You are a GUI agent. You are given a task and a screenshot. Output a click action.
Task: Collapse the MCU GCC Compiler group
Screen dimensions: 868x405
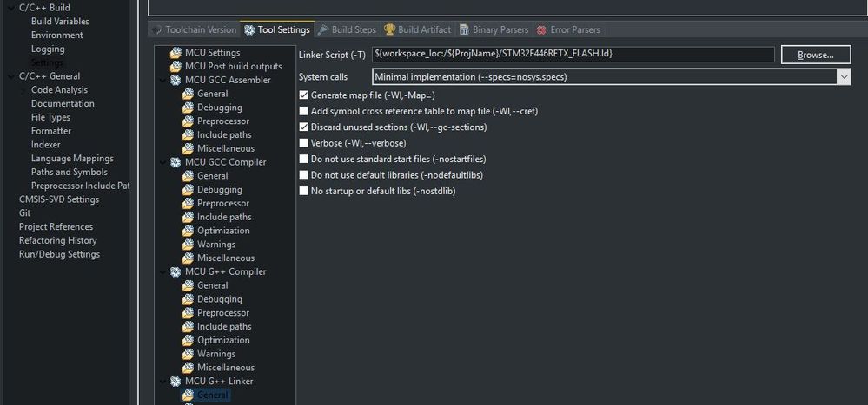[163, 162]
